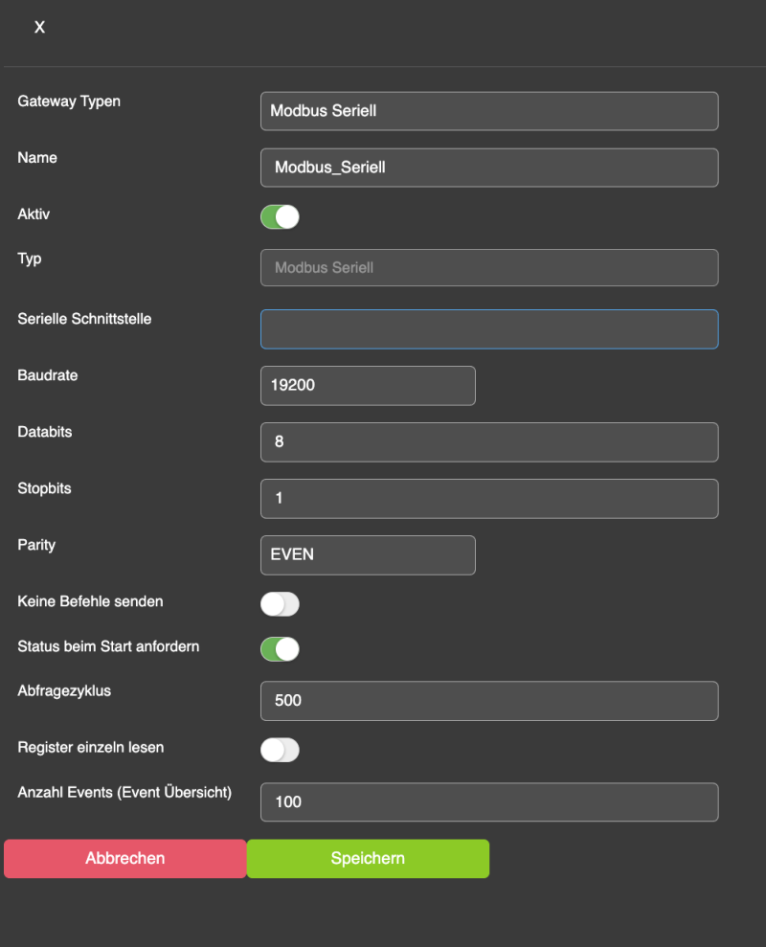This screenshot has width=766, height=947.
Task: Focus the empty Serielle Schnittstelle field
Action: coord(488,329)
